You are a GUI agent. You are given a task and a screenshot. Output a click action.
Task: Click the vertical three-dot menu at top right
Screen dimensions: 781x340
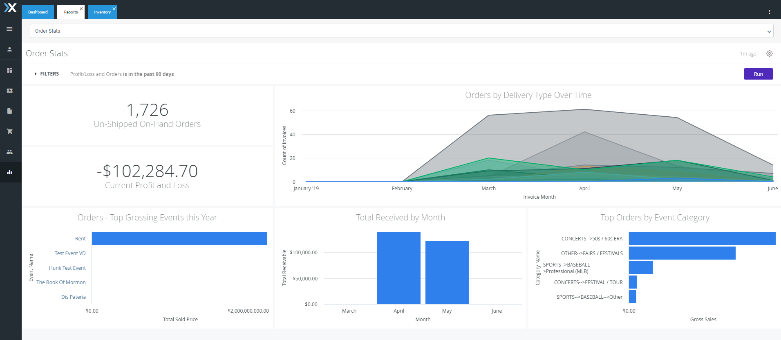[769, 12]
